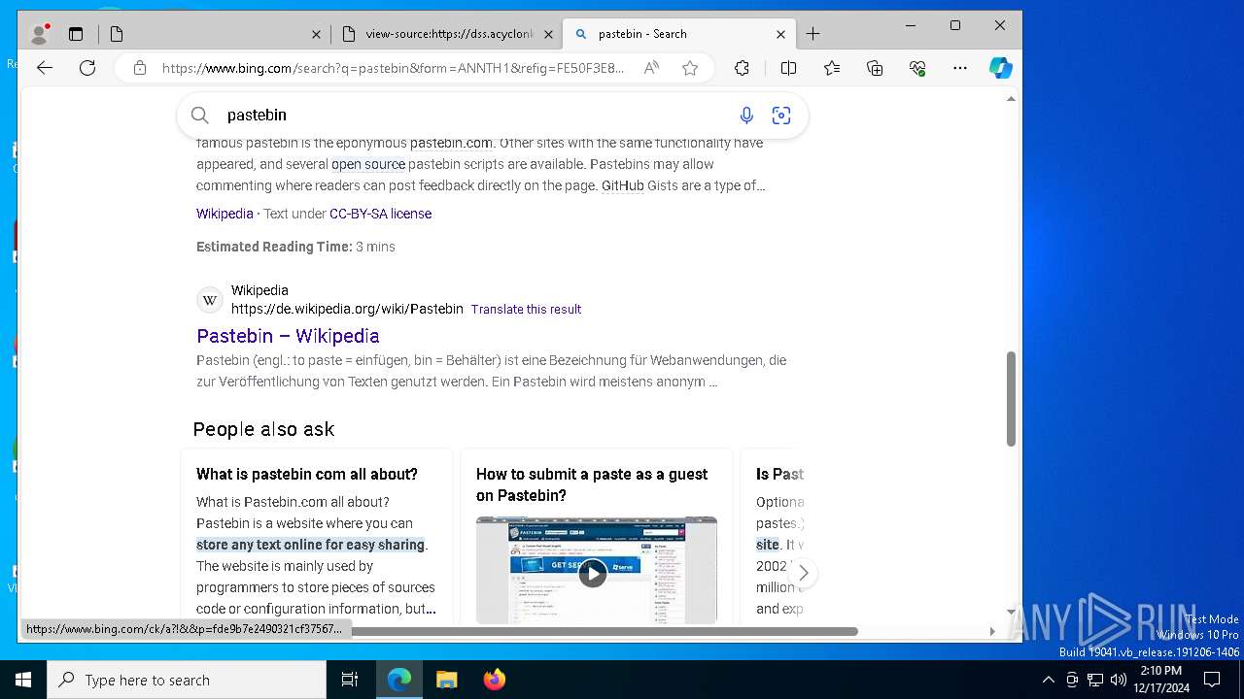
Task: Open the pastebin.com inline link
Action: pyautogui.click(x=451, y=143)
